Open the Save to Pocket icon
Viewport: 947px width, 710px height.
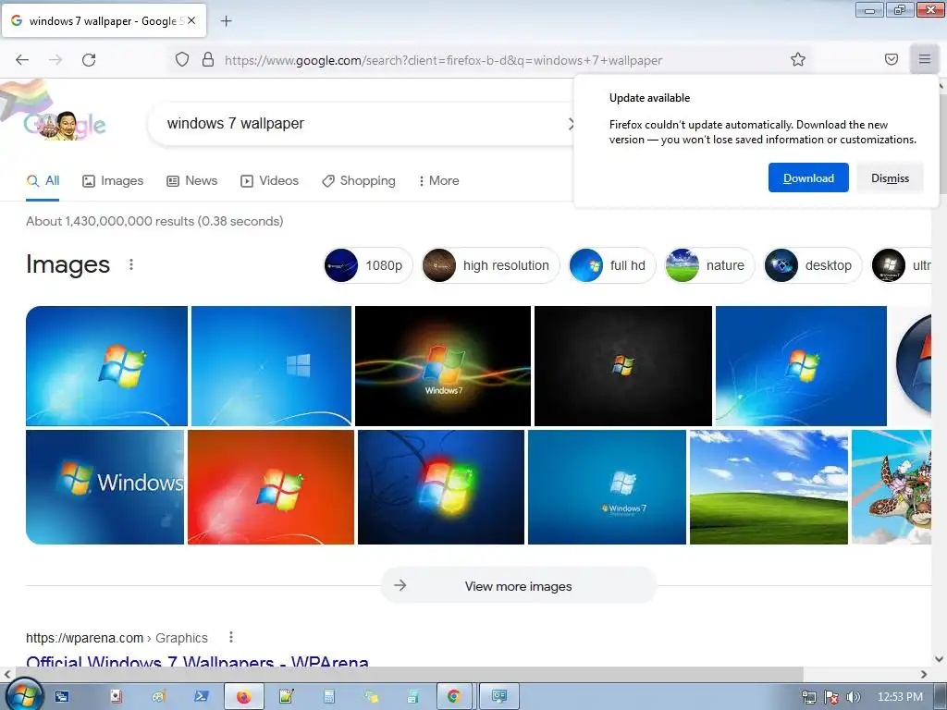(892, 59)
